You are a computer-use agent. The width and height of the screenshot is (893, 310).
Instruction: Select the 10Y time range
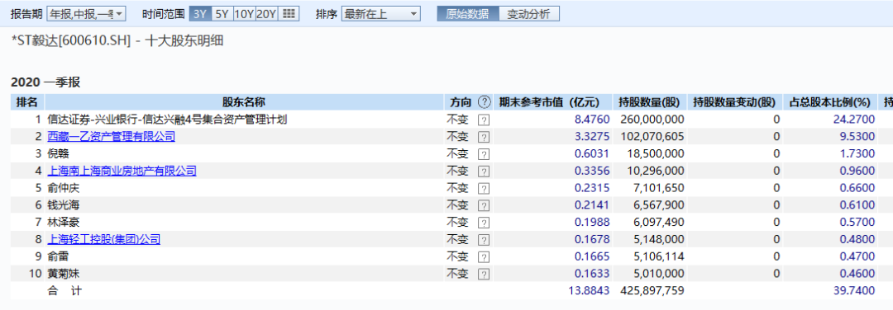point(244,14)
